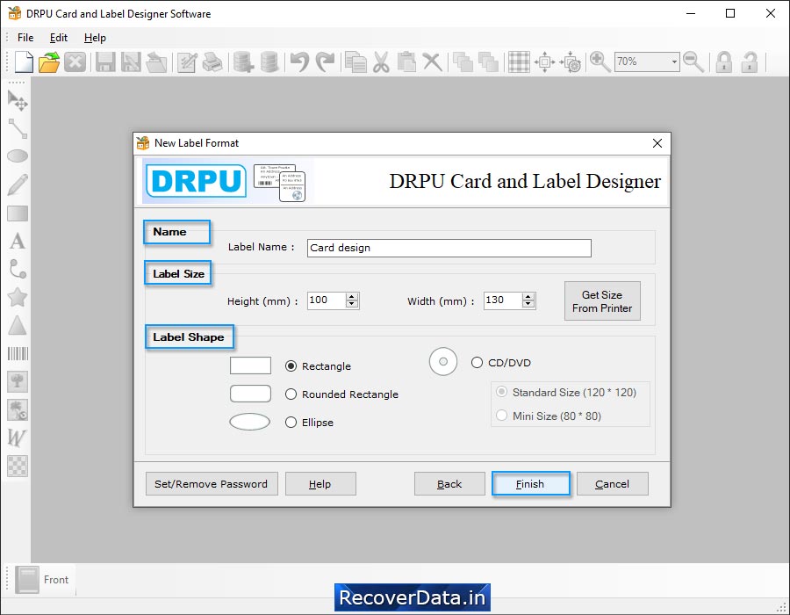The image size is (790, 615).
Task: Open the Edit menu
Action: (59, 38)
